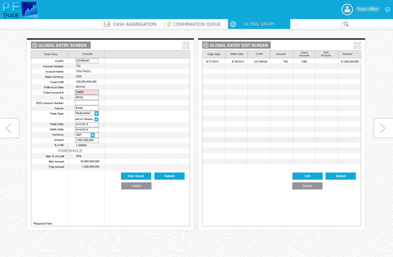Open the Trade Type dropdown
The width and height of the screenshot is (393, 257).
(96, 113)
